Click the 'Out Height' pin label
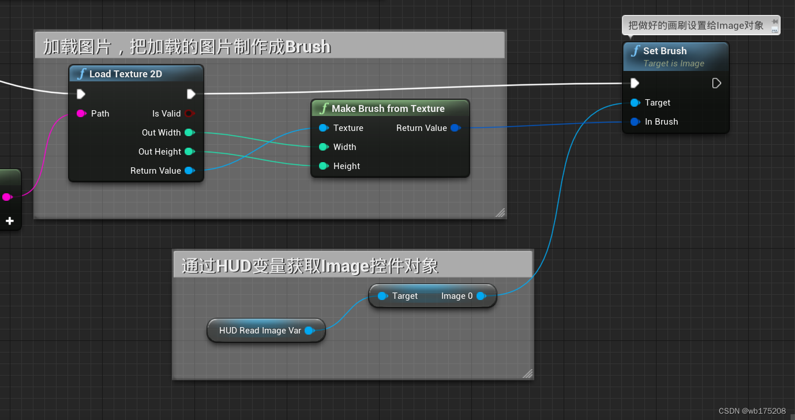The height and width of the screenshot is (420, 795). (160, 152)
